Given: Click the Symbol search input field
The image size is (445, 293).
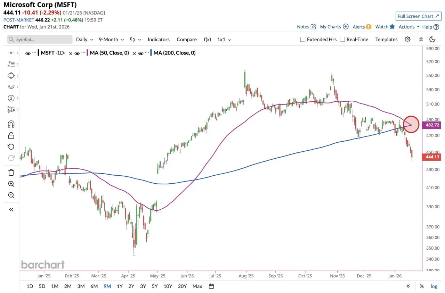Looking at the screenshot, I should [40, 40].
